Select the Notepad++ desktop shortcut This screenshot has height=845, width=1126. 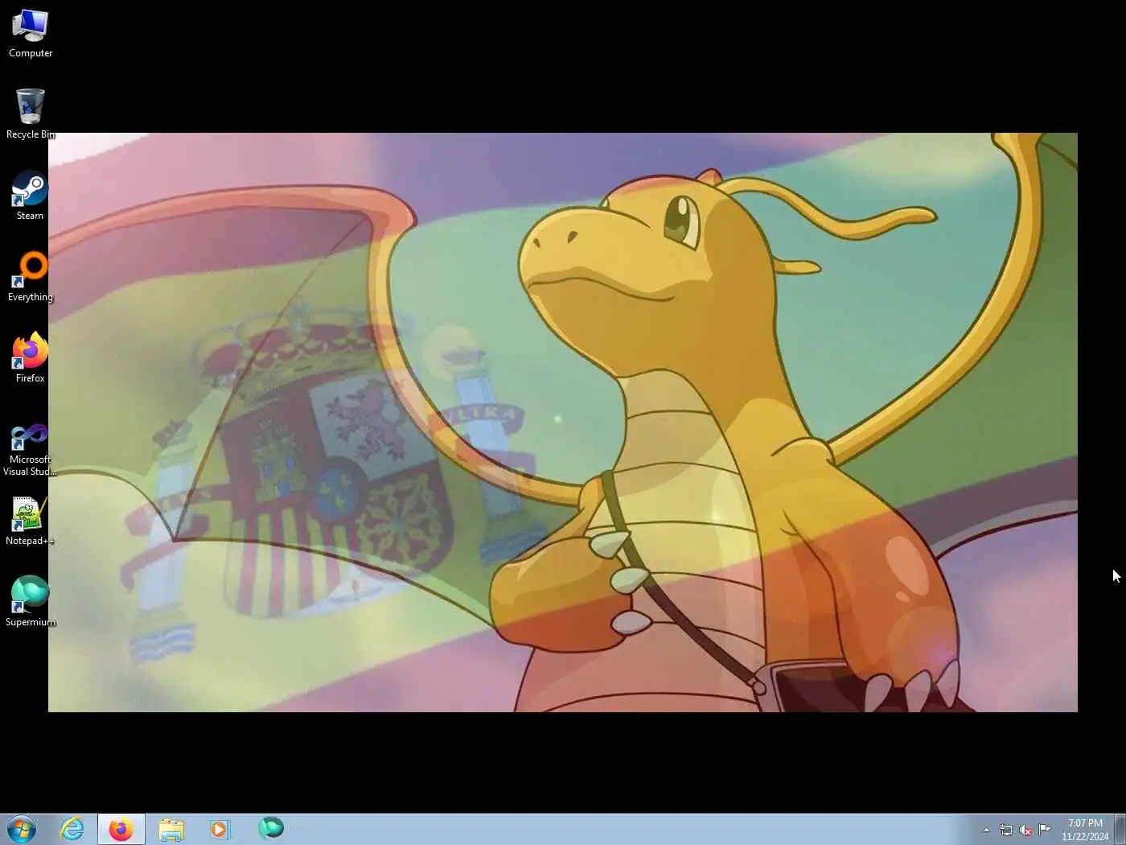[x=30, y=521]
